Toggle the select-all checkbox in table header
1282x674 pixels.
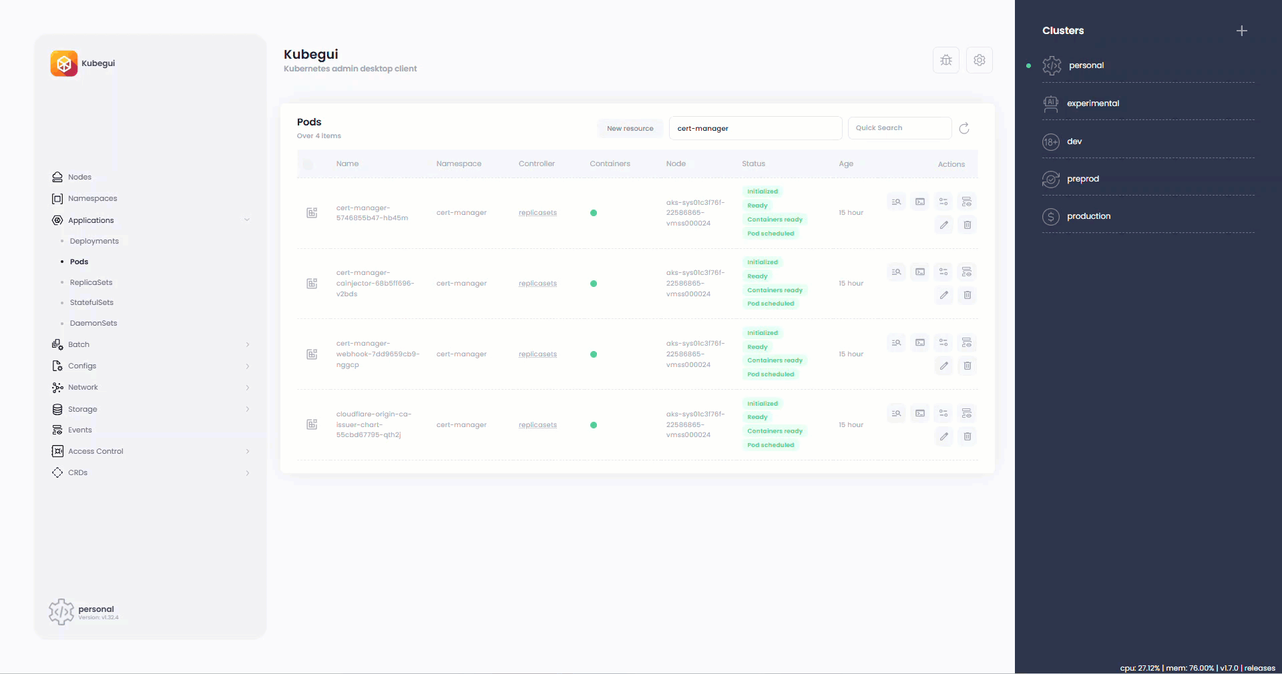click(x=308, y=164)
